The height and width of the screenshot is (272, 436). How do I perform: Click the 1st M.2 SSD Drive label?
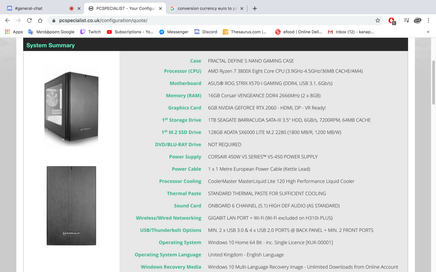pyautogui.click(x=181, y=132)
